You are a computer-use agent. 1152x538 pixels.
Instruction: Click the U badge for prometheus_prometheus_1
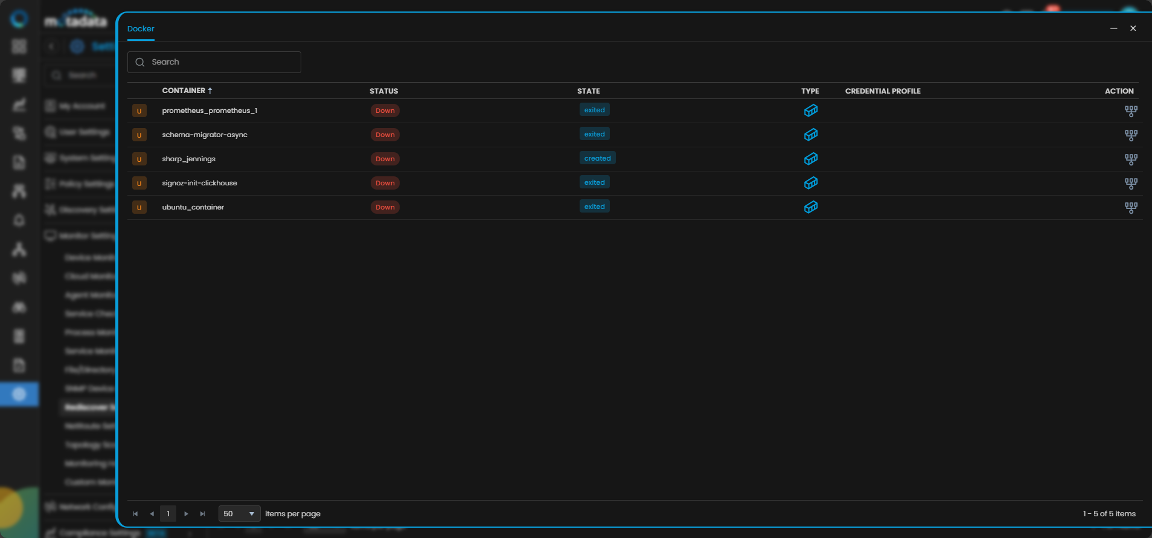(x=139, y=111)
